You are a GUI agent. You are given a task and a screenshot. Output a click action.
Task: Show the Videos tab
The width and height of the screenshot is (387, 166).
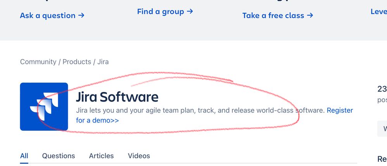139,156
